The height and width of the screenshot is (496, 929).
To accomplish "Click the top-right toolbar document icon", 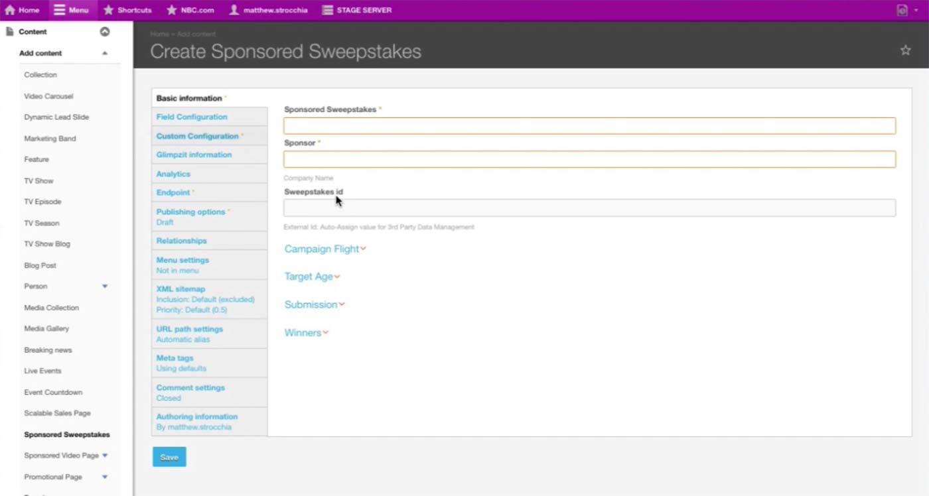I will (x=902, y=10).
